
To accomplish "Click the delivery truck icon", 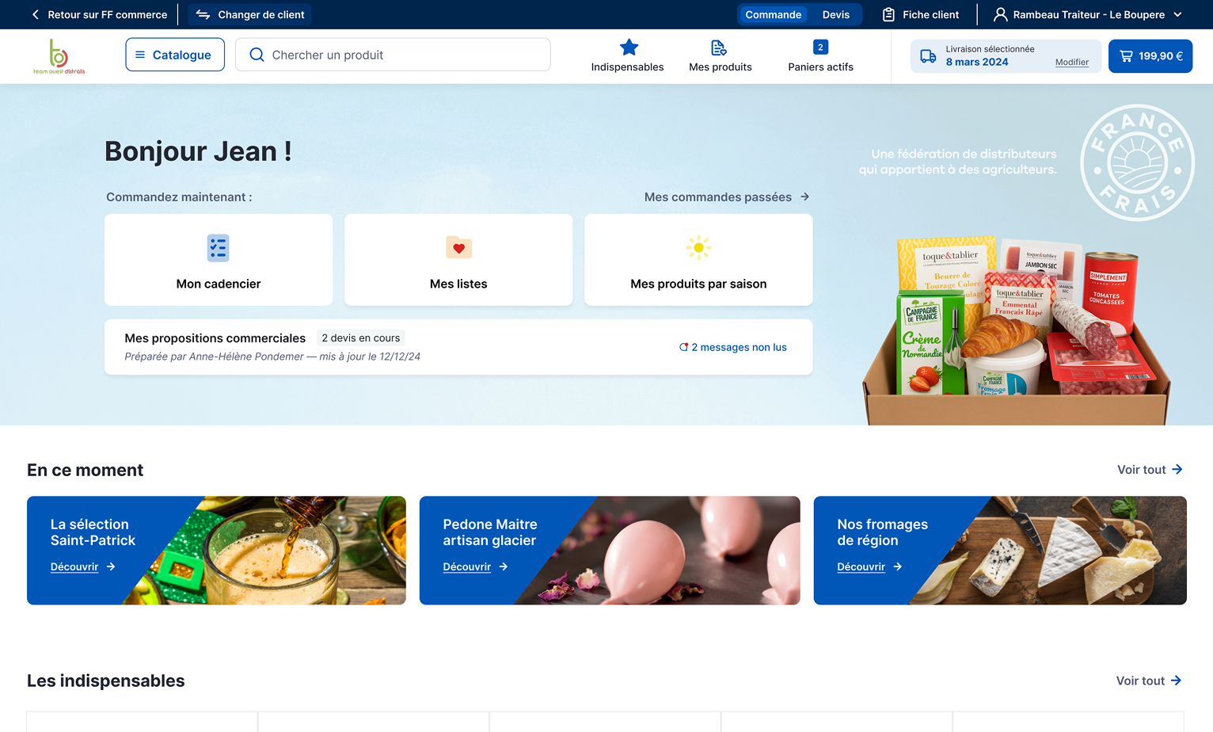I will 928,56.
